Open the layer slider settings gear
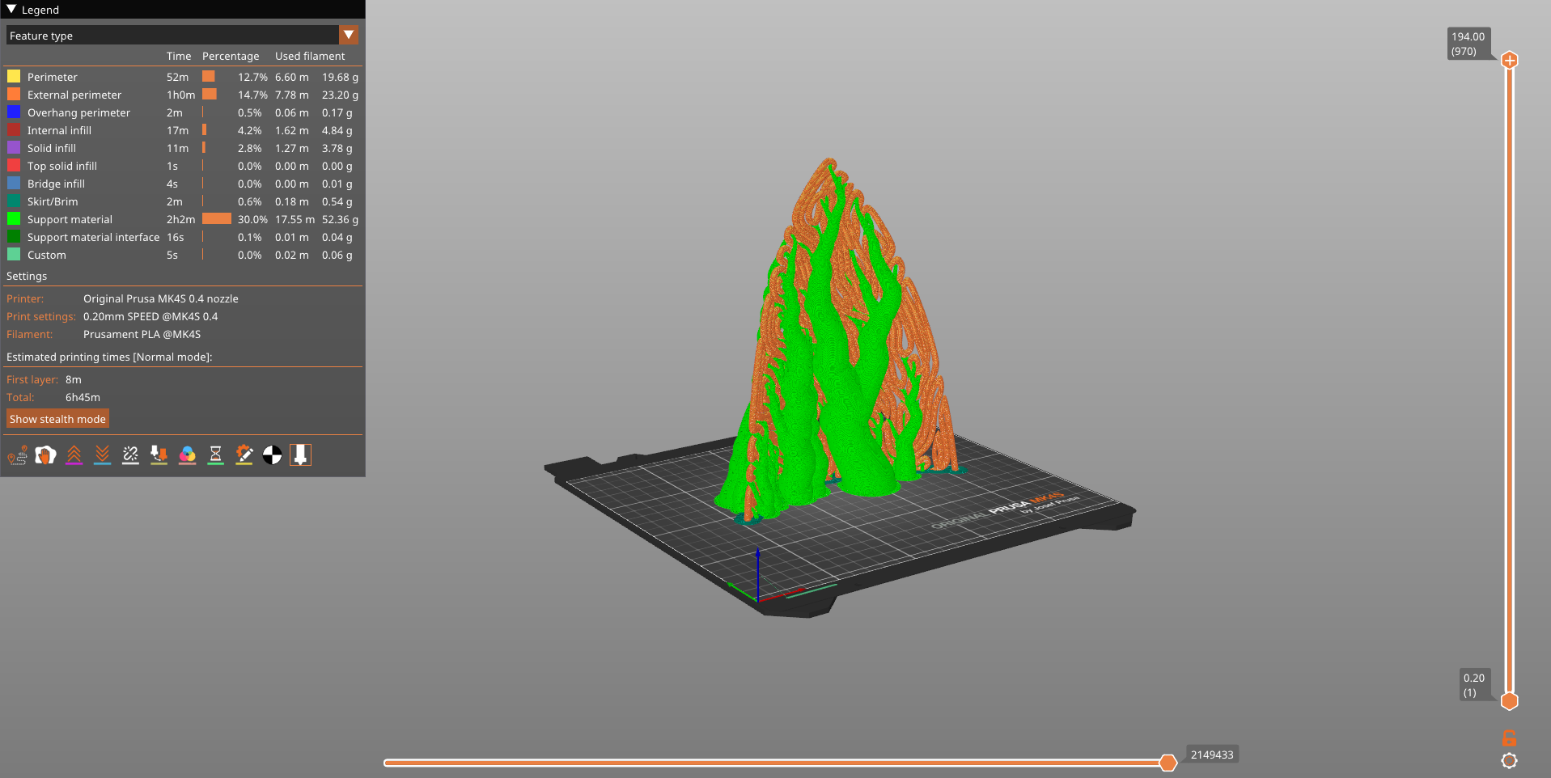This screenshot has height=778, width=1551. pos(1509,761)
